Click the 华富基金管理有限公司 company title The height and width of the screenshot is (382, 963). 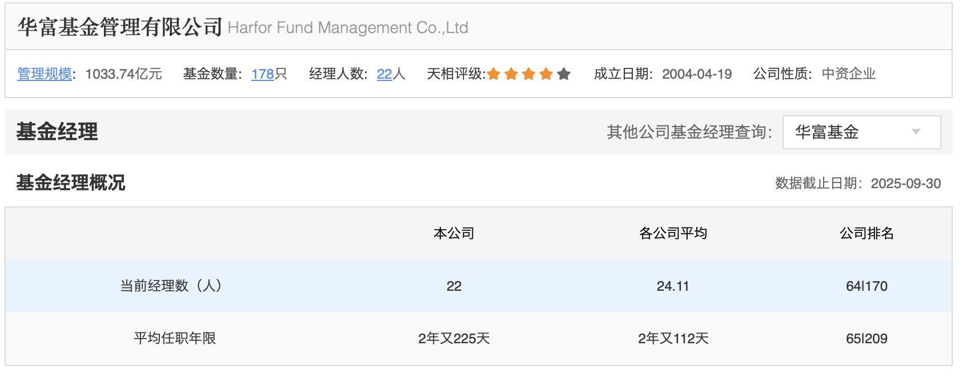coord(120,27)
